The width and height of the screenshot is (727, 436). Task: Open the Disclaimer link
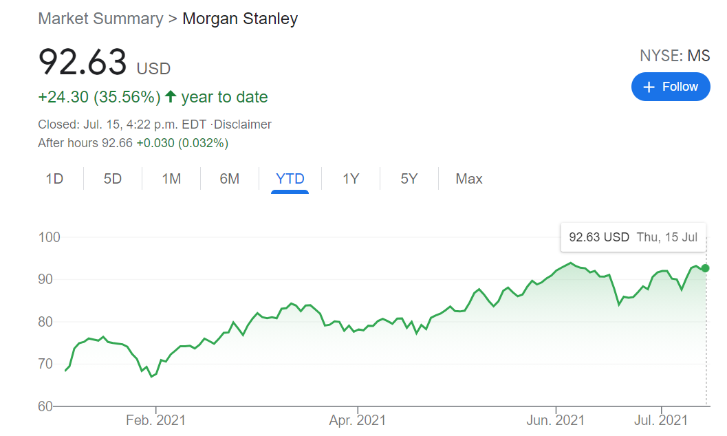tap(246, 124)
